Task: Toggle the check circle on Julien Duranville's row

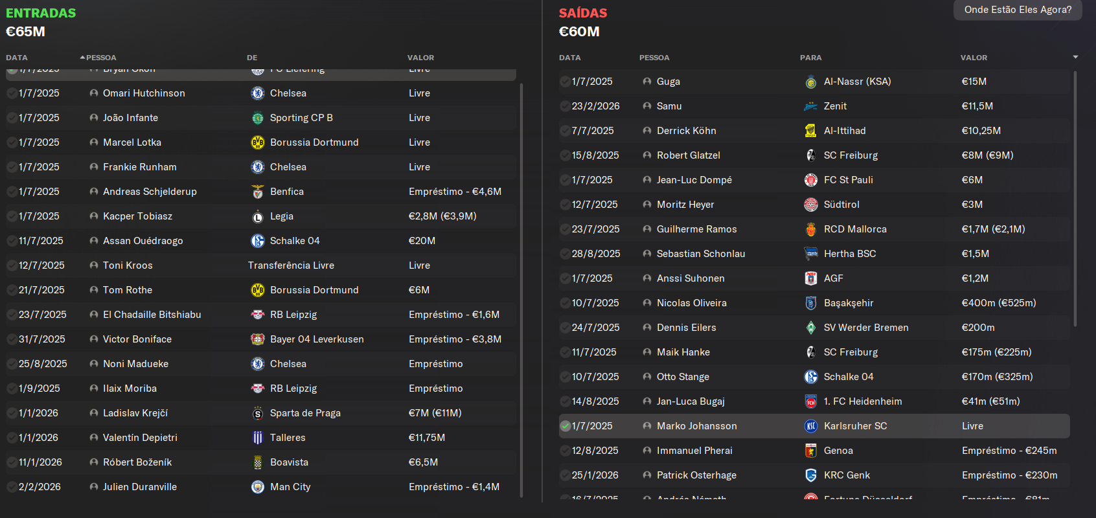Action: [12, 487]
